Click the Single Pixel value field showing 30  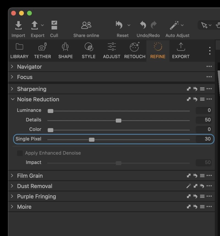tap(204, 139)
